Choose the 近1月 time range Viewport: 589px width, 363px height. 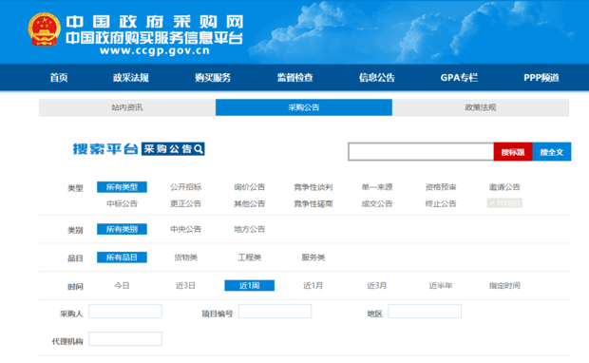click(313, 286)
